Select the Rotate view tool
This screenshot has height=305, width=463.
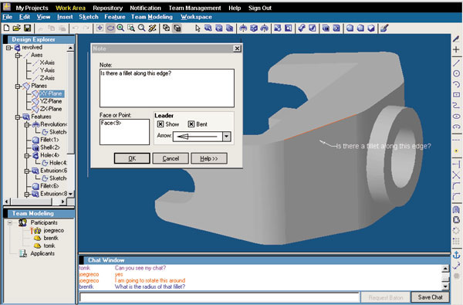(x=110, y=28)
